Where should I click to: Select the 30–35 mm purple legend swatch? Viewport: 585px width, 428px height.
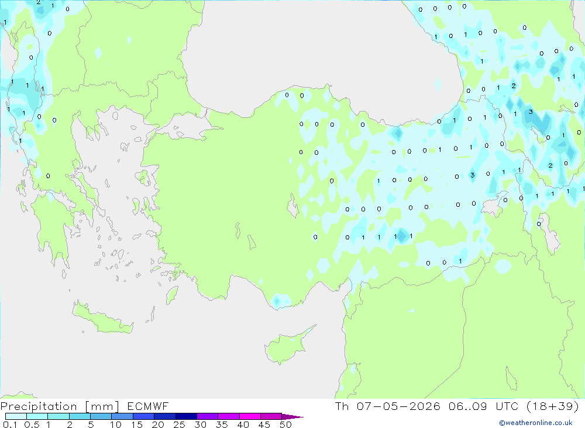208,416
